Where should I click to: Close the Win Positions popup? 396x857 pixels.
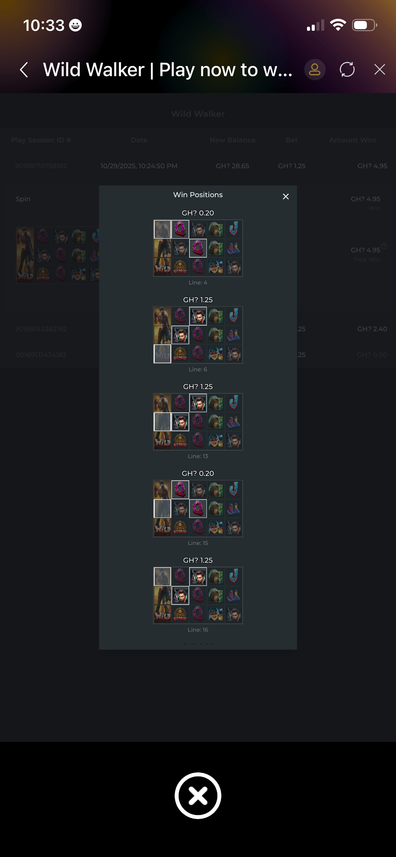coord(286,197)
